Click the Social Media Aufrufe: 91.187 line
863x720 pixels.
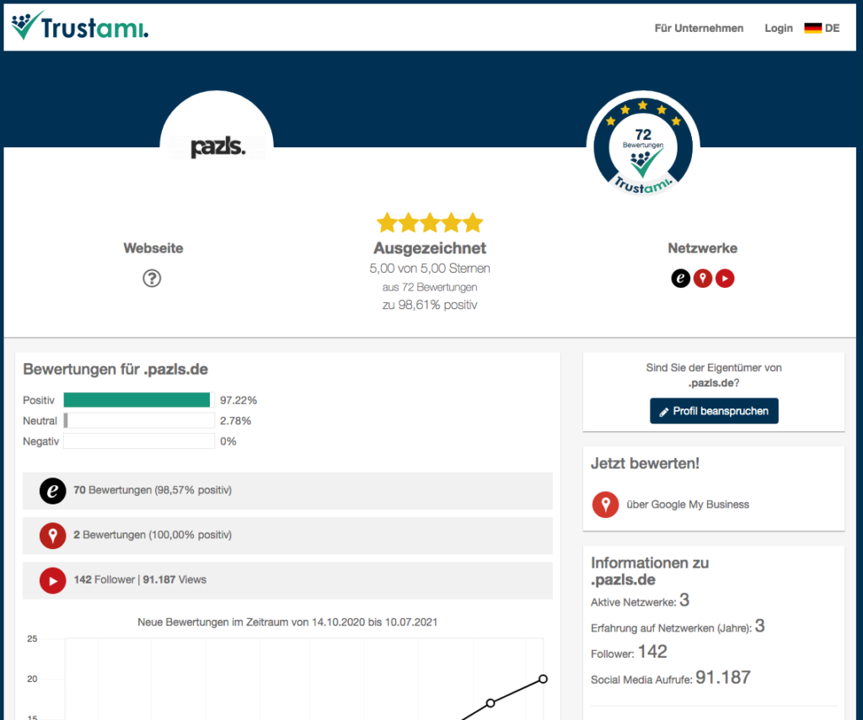(x=670, y=678)
